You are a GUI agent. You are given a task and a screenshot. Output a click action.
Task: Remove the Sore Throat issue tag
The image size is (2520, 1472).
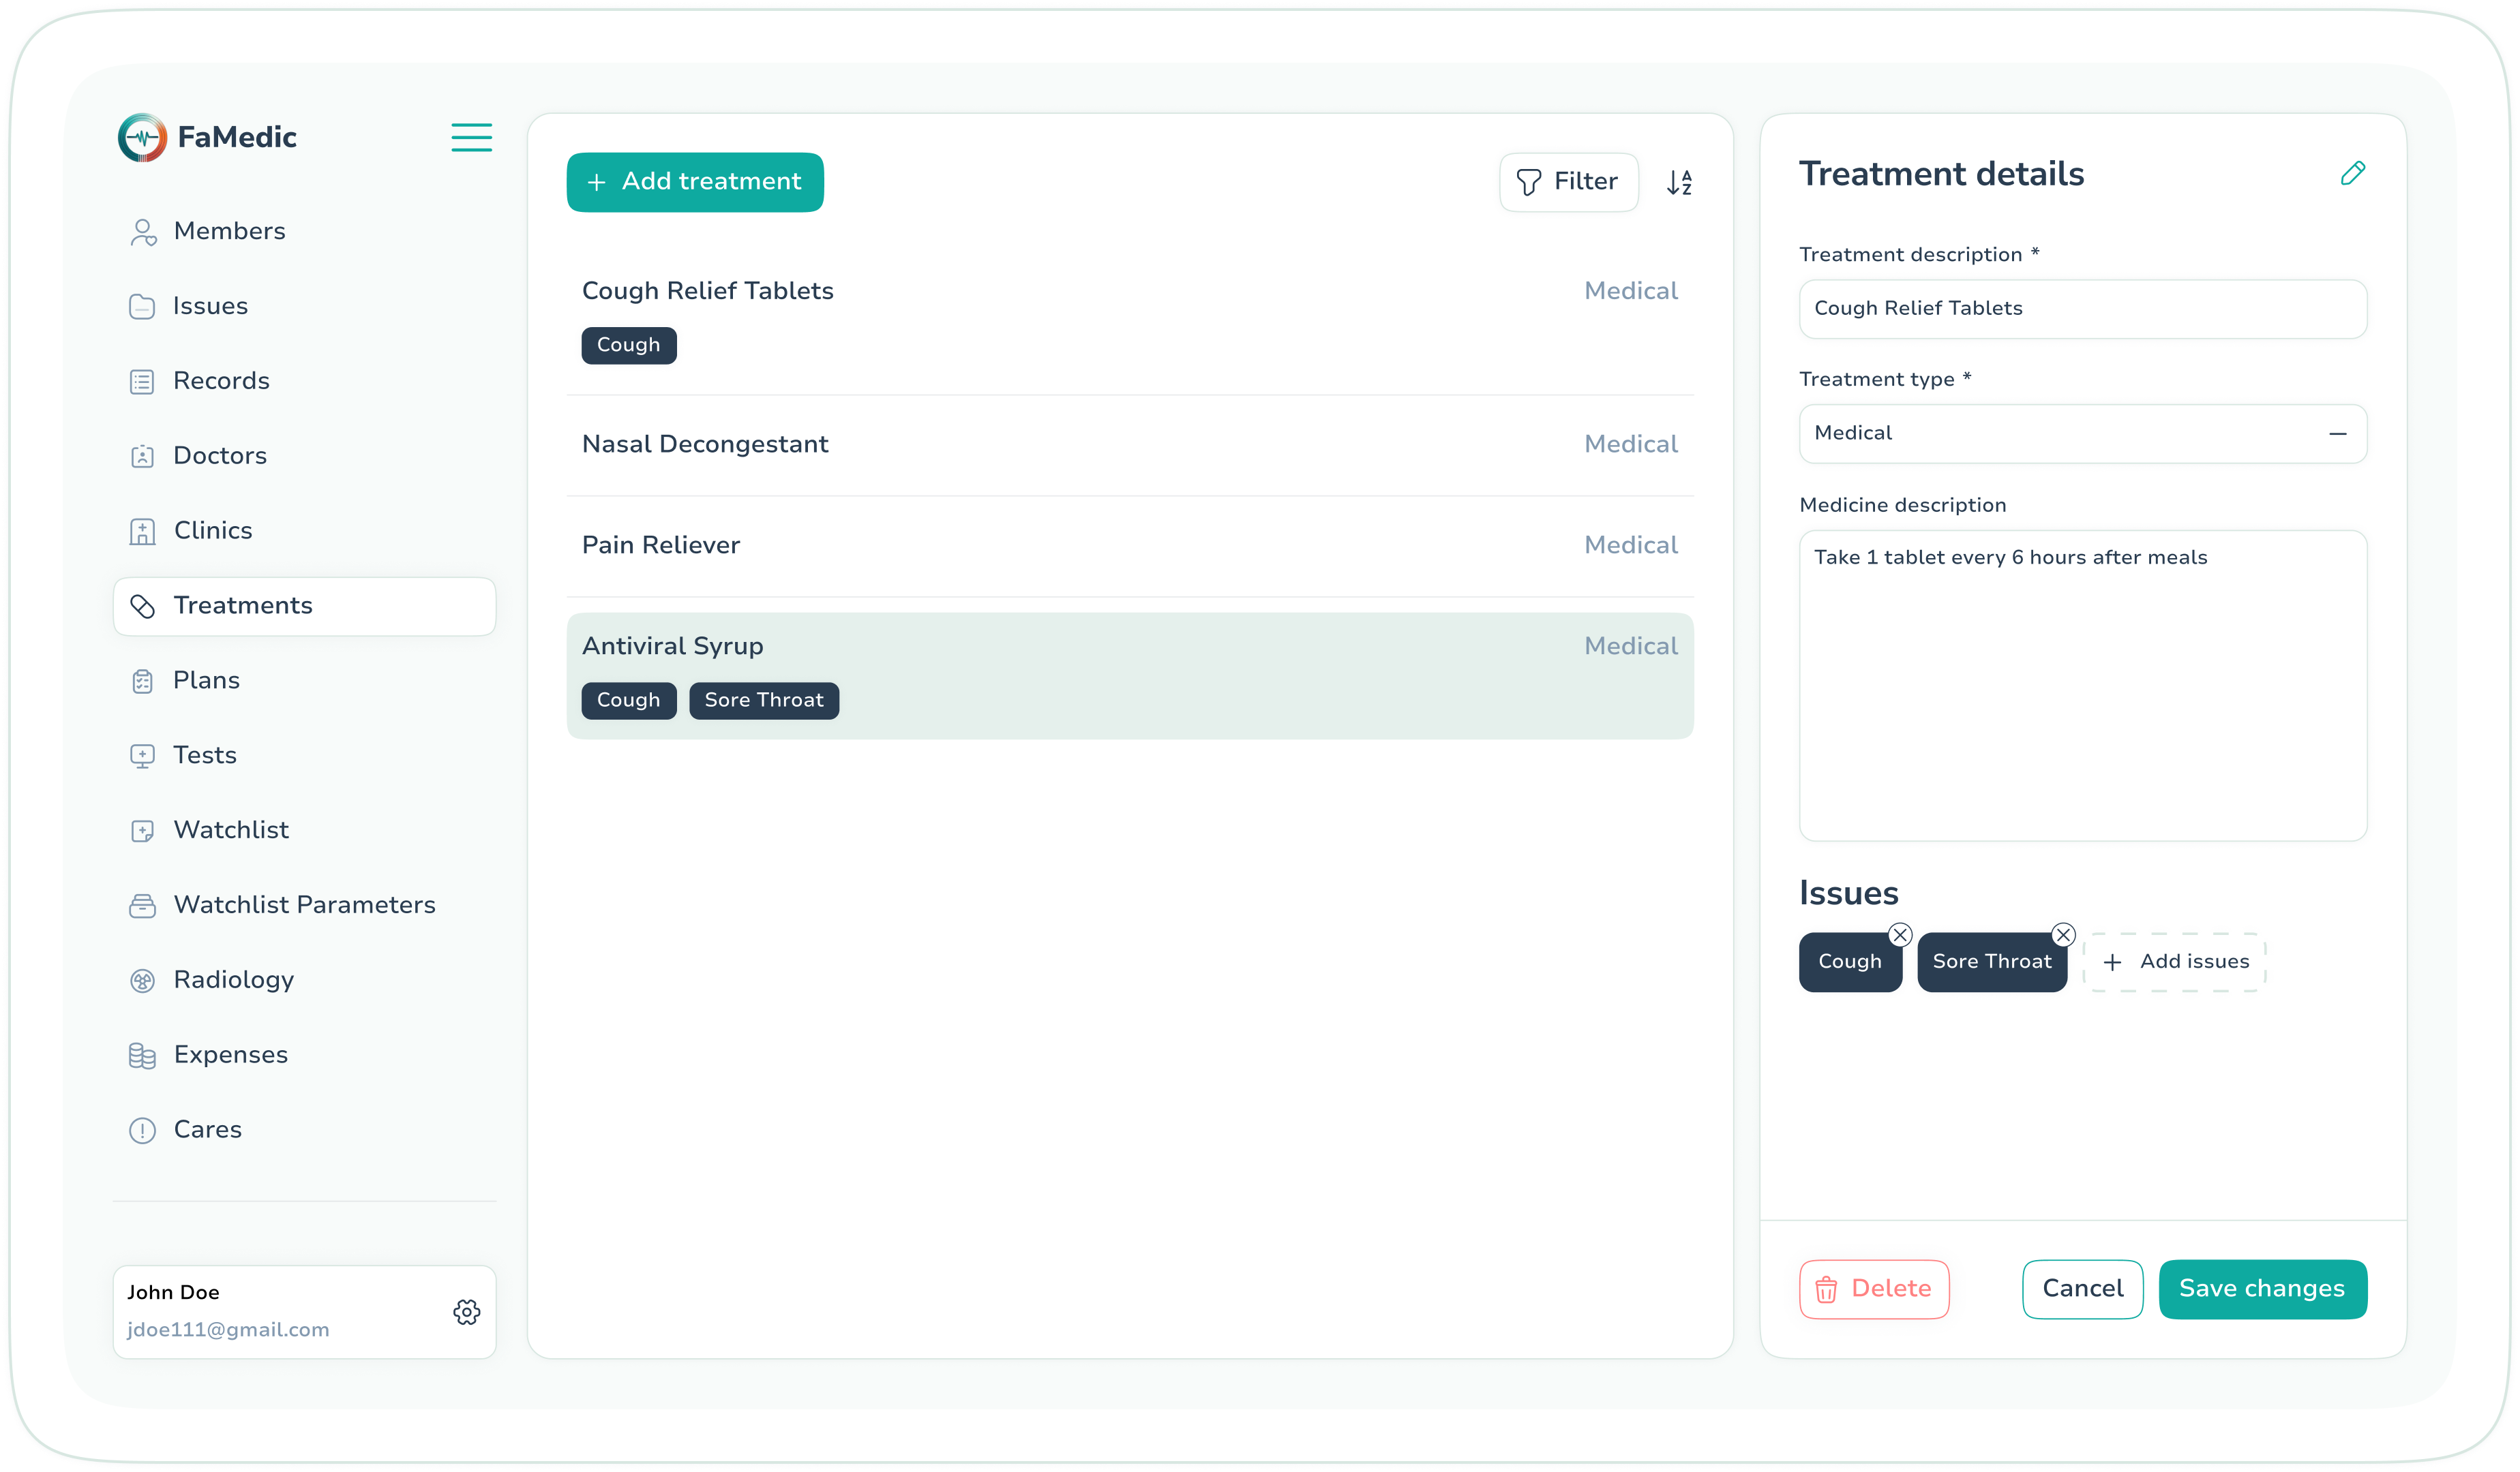(x=2063, y=936)
